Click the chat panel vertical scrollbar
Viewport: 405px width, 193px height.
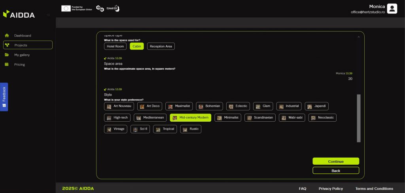click(359, 118)
